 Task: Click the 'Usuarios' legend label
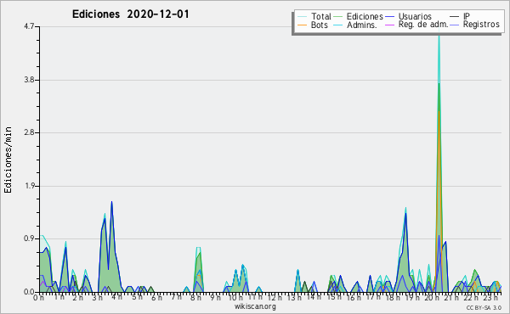click(415, 16)
